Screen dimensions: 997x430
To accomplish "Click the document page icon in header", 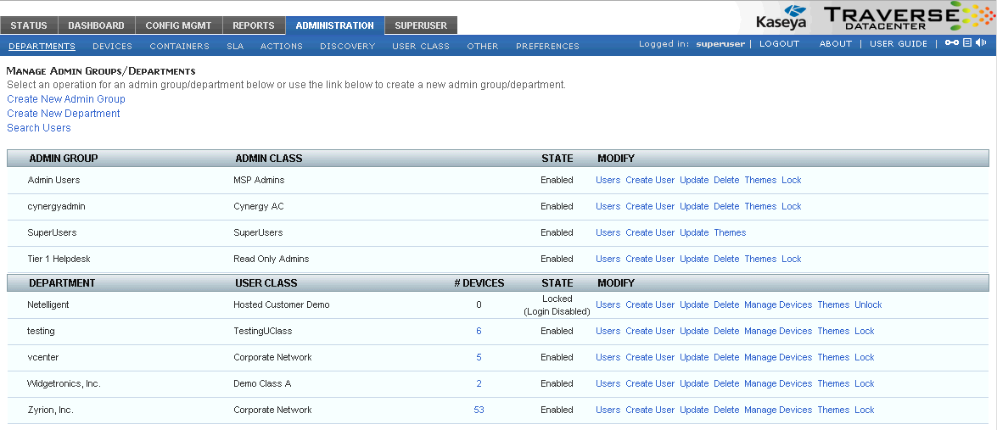I will [967, 43].
